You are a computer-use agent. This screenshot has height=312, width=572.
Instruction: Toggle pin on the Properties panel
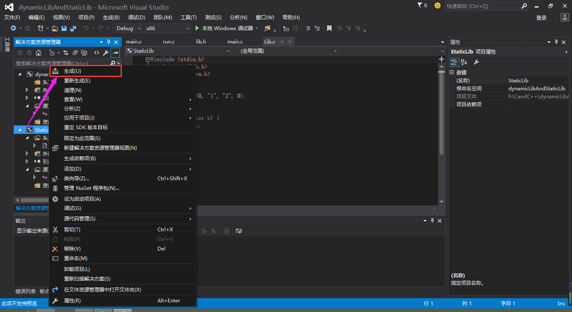click(557, 42)
